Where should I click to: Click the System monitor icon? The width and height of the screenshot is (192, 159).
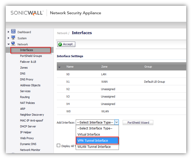point(13,37)
